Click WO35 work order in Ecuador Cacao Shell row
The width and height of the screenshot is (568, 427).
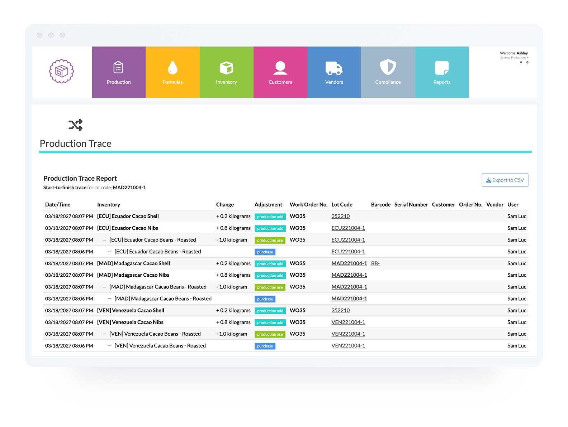click(298, 216)
